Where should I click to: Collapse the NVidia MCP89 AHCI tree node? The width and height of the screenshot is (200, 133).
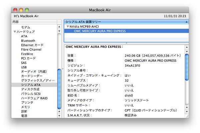[x=68, y=27]
